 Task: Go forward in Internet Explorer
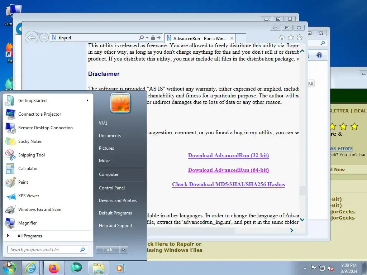pyautogui.click(x=44, y=37)
